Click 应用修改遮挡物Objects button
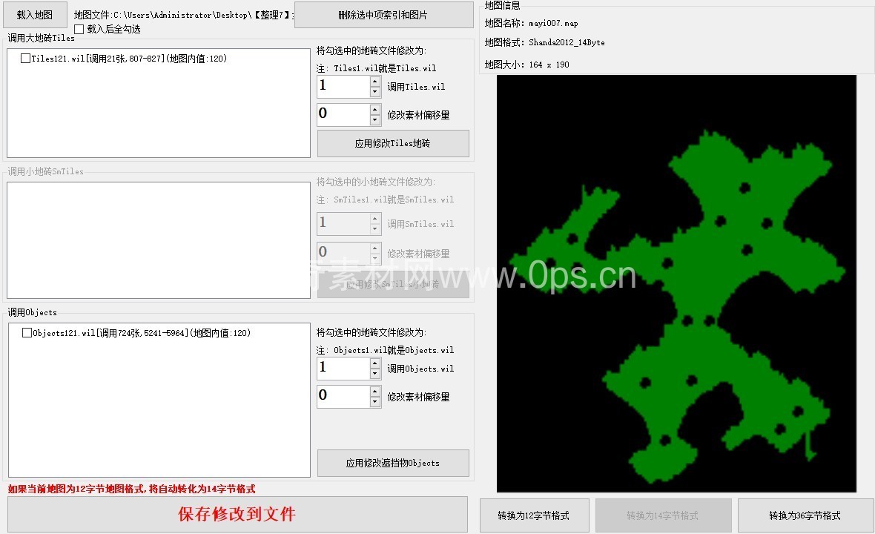 point(393,463)
